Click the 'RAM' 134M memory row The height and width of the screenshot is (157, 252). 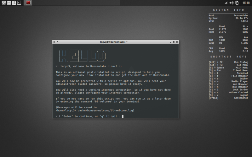pos(228,41)
